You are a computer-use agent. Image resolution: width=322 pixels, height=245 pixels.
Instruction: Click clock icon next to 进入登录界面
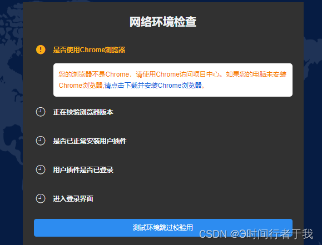click(x=41, y=198)
